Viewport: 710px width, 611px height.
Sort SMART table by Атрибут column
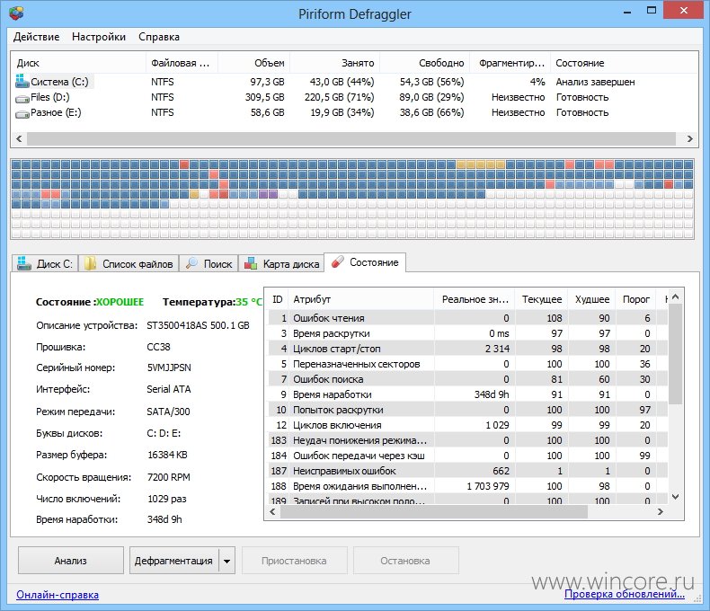tap(361, 299)
